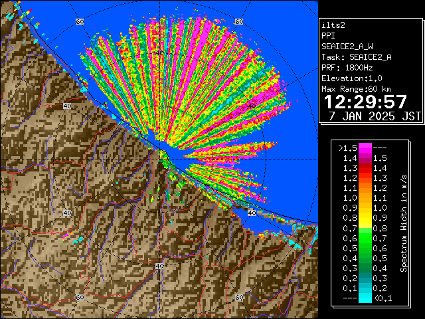Pick the cyan <0.1 color swatch
425x319 pixels.
(x=365, y=298)
